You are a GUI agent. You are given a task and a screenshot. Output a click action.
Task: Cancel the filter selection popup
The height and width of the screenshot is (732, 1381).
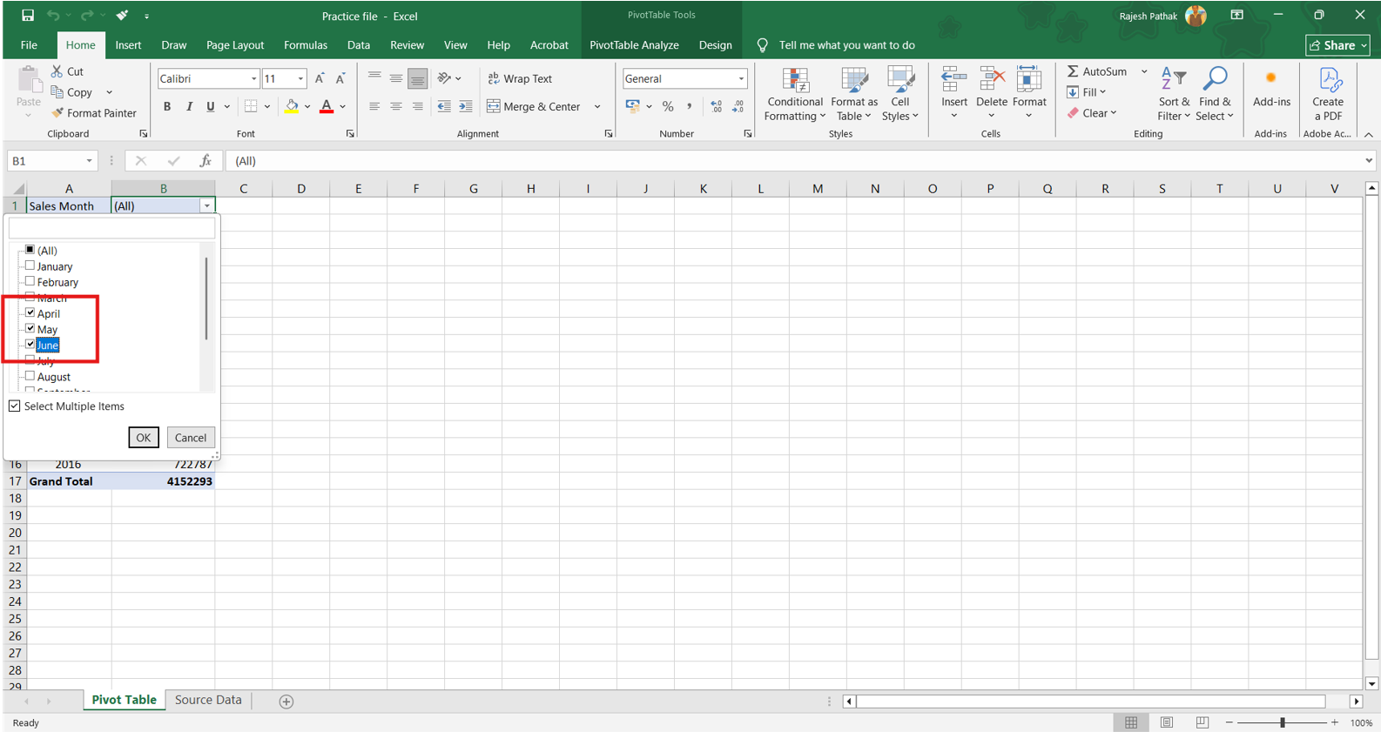[190, 438]
